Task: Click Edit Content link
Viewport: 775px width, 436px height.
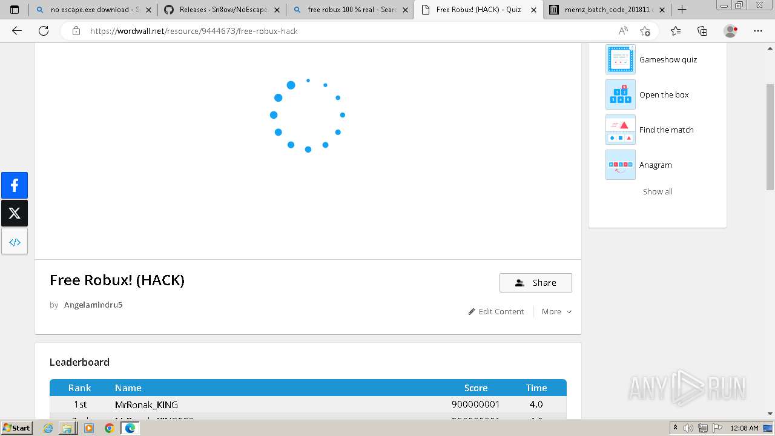Action: point(496,311)
